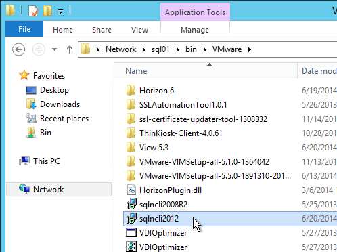
Task: Expand the chevron after VMware in address bar
Action: [250, 49]
